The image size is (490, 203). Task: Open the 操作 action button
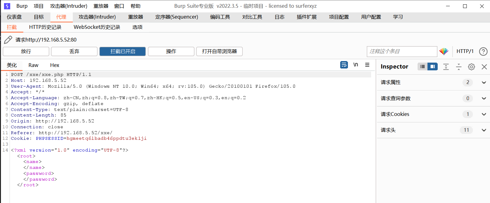171,51
